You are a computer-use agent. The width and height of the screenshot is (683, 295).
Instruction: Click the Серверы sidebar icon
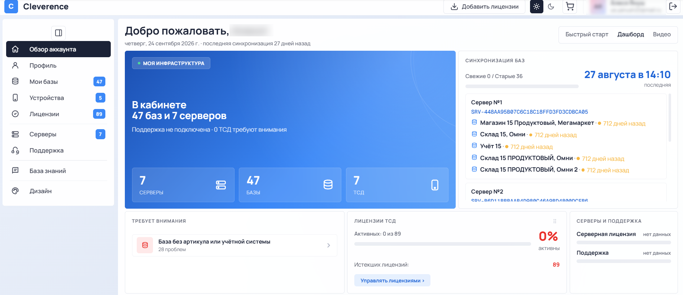coord(15,134)
